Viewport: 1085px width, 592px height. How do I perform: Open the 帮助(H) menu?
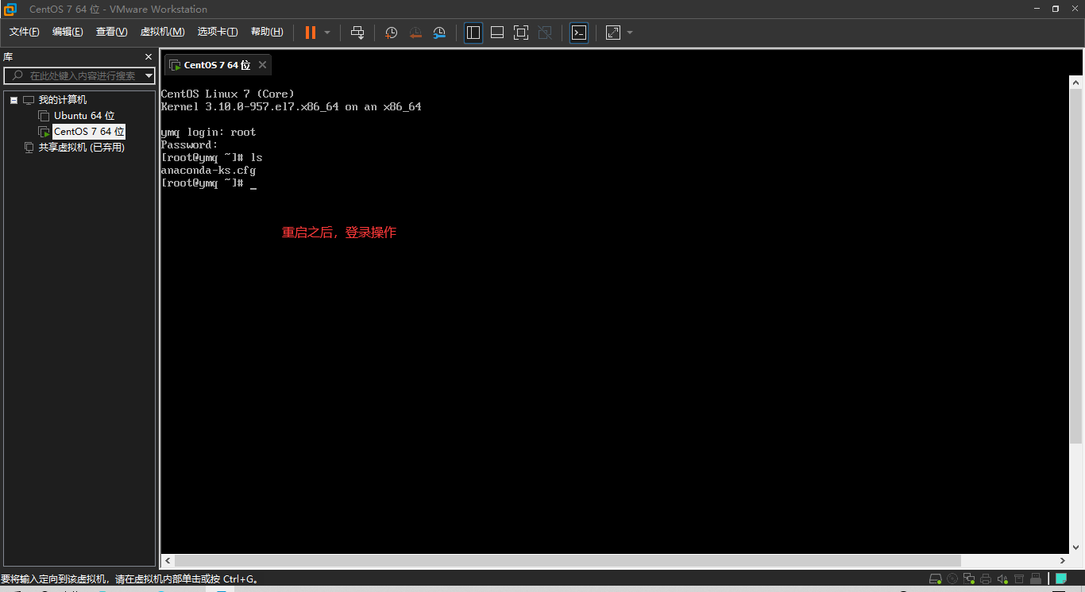[x=267, y=32]
